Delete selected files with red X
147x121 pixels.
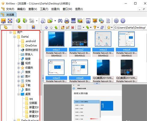[x=73, y=27]
